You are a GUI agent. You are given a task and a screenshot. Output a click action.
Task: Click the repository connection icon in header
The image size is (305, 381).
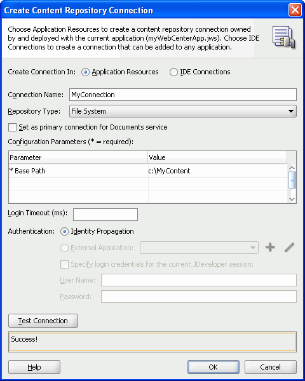point(284,37)
